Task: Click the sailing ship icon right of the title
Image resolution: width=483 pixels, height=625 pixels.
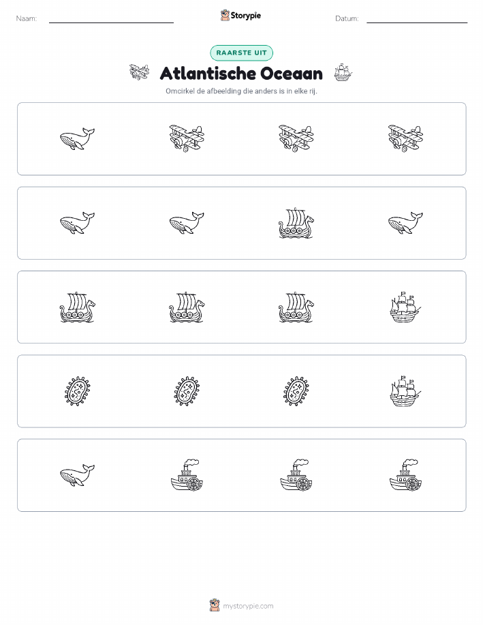Action: click(x=343, y=72)
